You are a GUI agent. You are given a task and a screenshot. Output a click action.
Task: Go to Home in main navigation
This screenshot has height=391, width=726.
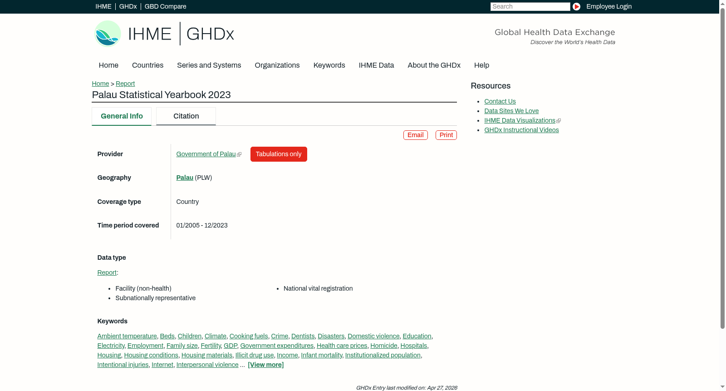coord(108,65)
